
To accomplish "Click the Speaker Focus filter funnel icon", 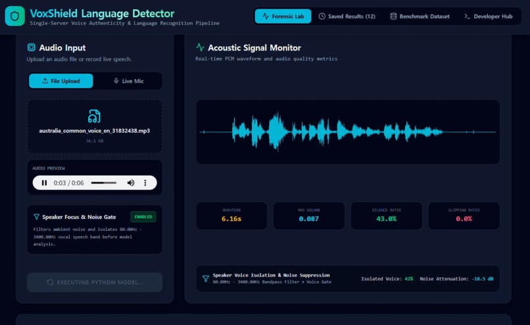I will [x=37, y=217].
